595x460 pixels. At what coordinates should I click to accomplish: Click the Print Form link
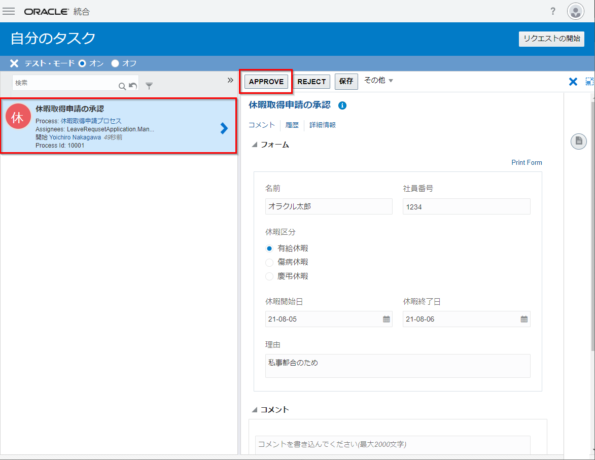pyautogui.click(x=527, y=163)
